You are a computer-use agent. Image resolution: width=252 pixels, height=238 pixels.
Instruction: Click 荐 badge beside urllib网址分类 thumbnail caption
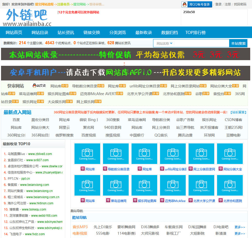(x=162, y=169)
